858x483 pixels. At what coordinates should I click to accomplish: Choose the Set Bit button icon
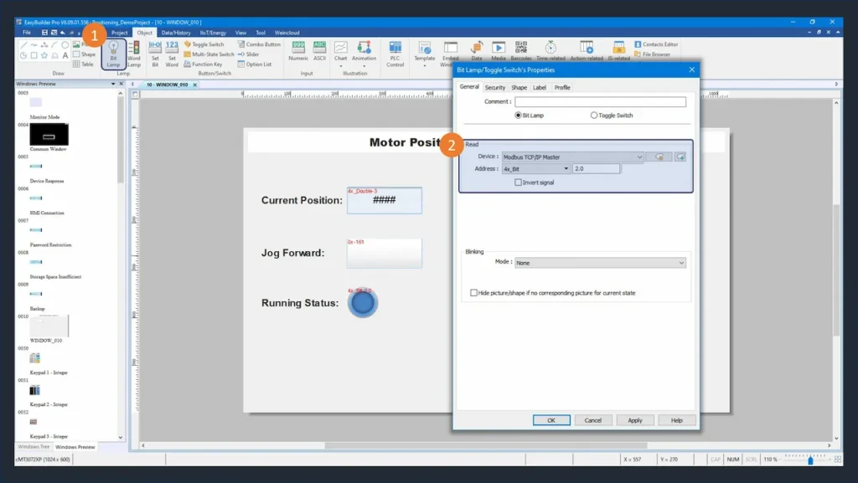155,54
